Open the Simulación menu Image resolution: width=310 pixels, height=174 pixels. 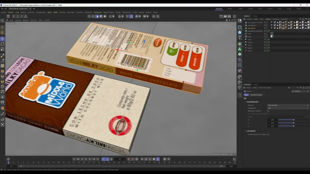(98, 12)
